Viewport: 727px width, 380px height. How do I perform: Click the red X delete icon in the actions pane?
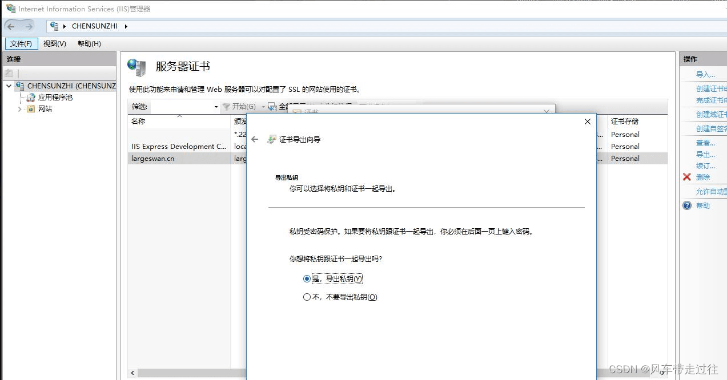(x=687, y=177)
